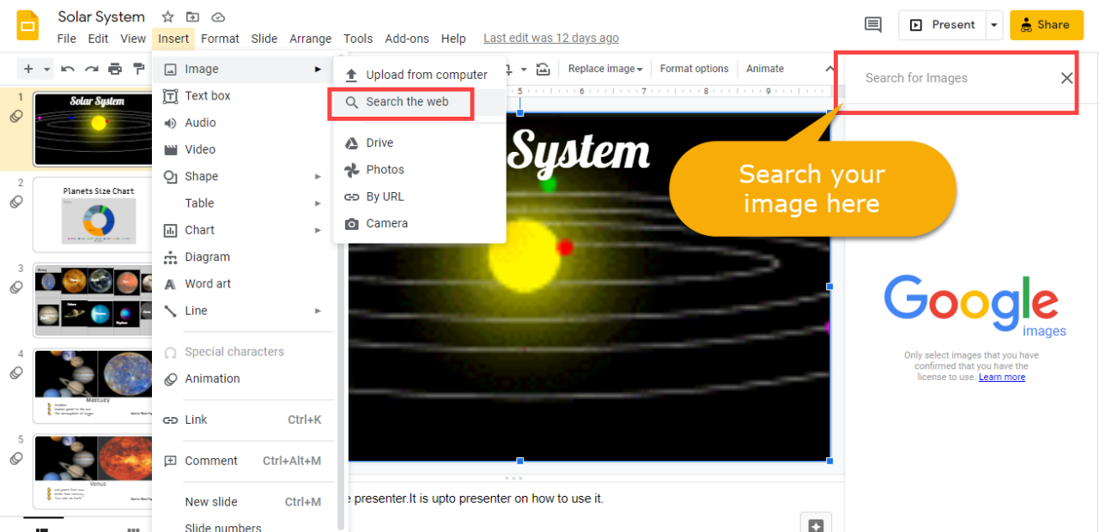Click the Search for Images field
The image size is (1099, 532).
tap(944, 78)
